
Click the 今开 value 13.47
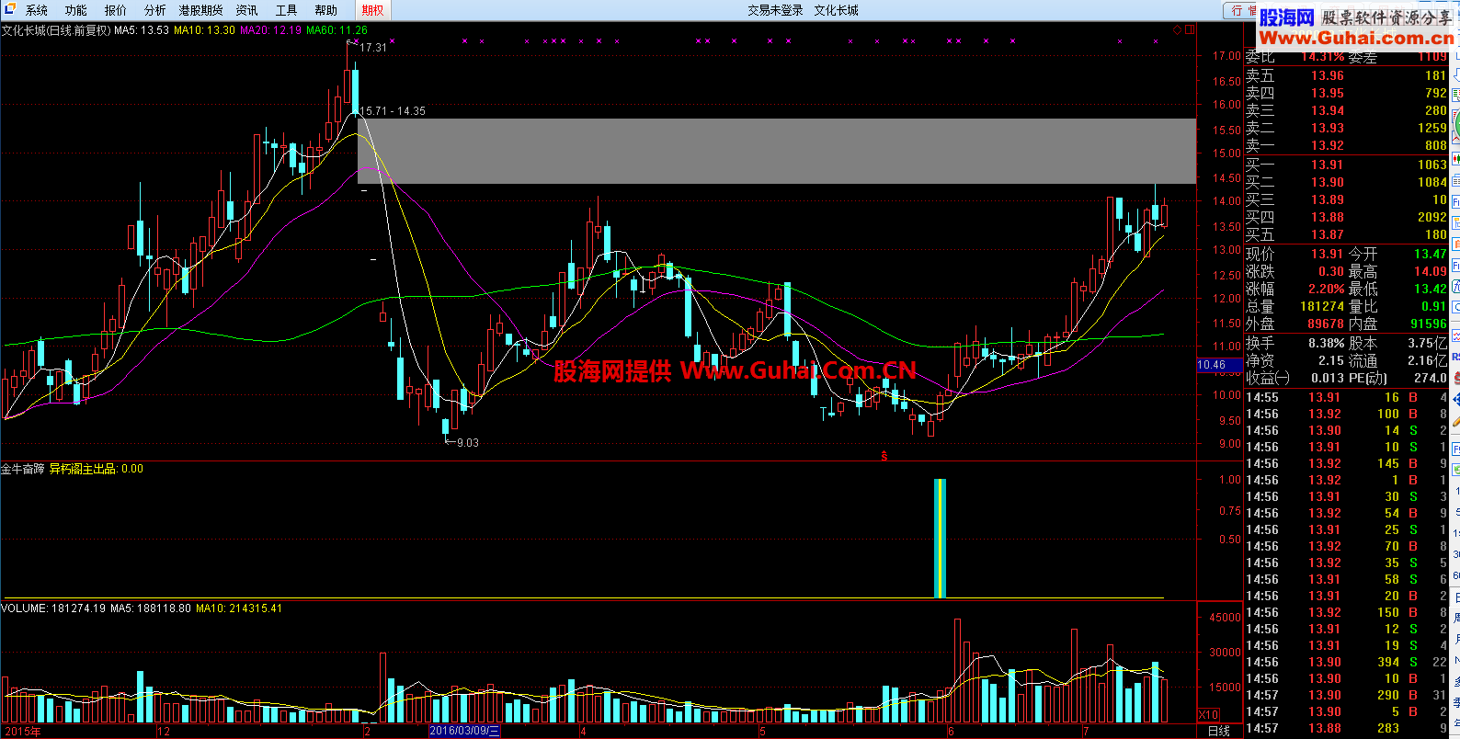(x=1431, y=255)
